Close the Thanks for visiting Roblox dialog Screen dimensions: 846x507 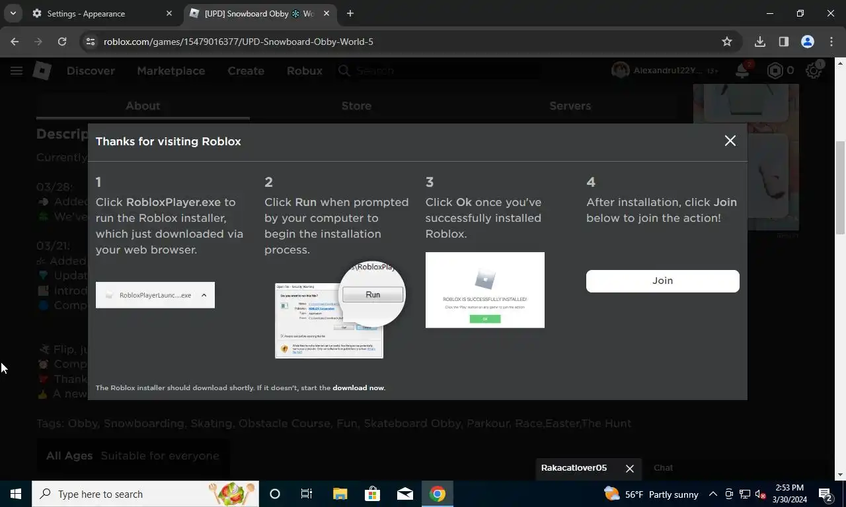click(730, 141)
